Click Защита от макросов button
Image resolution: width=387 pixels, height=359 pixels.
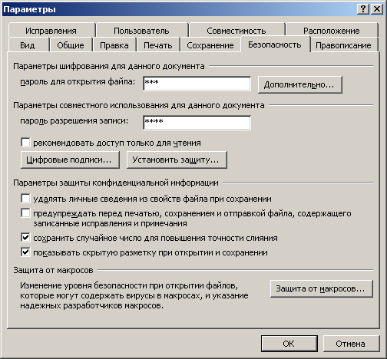[321, 288]
